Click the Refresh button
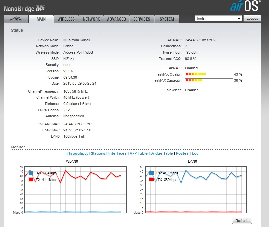This screenshot has height=227, width=269. [x=242, y=221]
